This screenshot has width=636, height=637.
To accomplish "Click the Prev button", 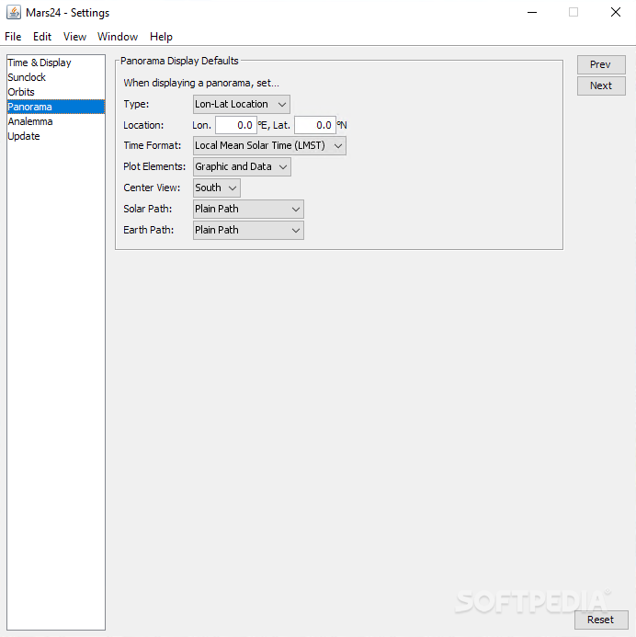I will pos(601,64).
